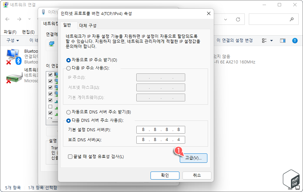Click the Ethernet properties dialog title icon
Image resolution: width=303 pixels, height=192 pixels.
point(43,12)
